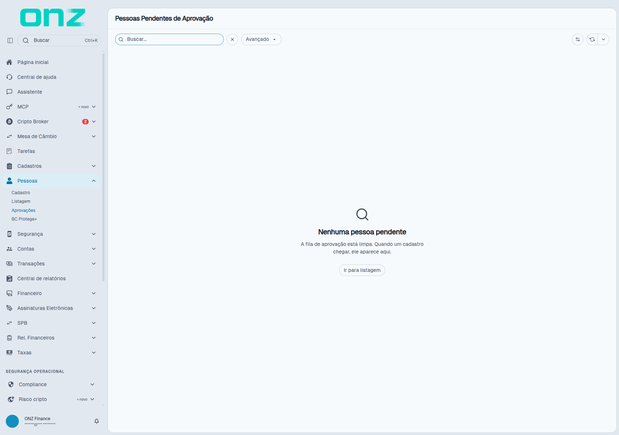Click the SPB transfer arrows icon
Image resolution: width=619 pixels, height=435 pixels.
(9, 323)
